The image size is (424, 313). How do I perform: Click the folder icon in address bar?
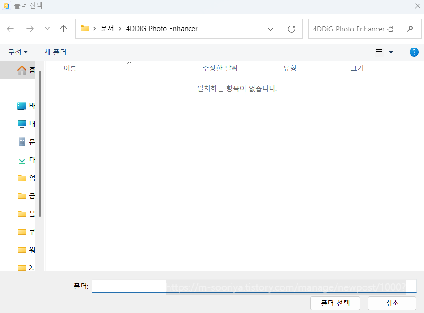point(85,28)
